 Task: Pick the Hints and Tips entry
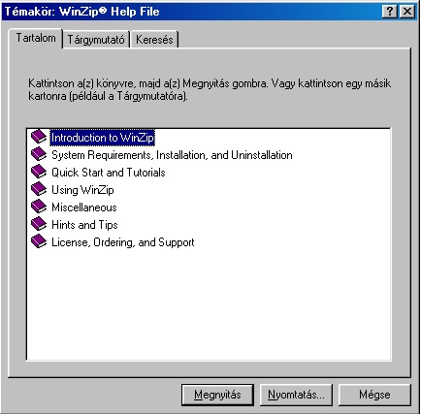click(84, 225)
